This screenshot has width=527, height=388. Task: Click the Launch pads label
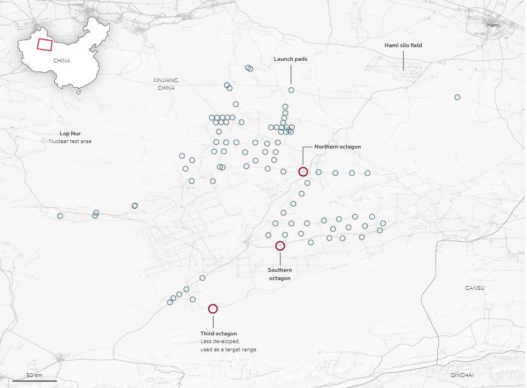pos(290,59)
